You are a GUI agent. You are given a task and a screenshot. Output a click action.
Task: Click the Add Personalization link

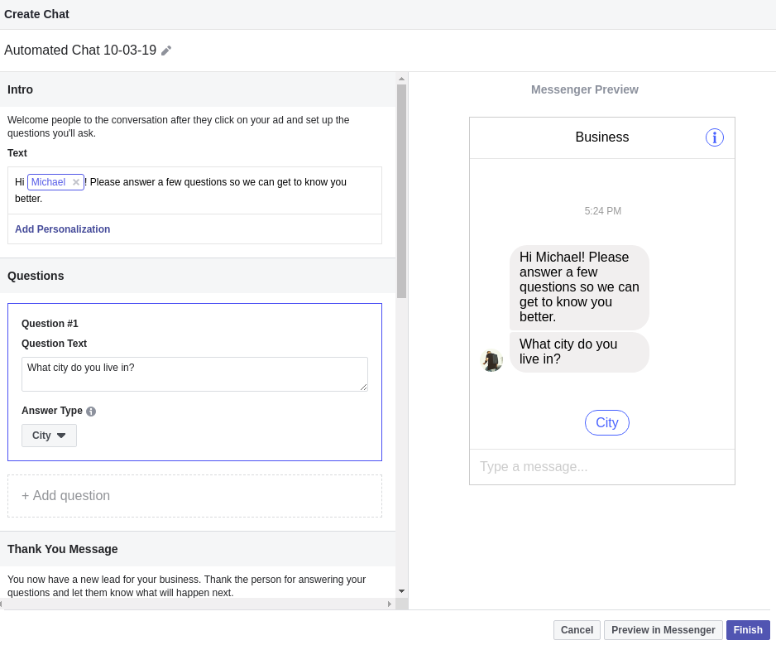tap(62, 229)
